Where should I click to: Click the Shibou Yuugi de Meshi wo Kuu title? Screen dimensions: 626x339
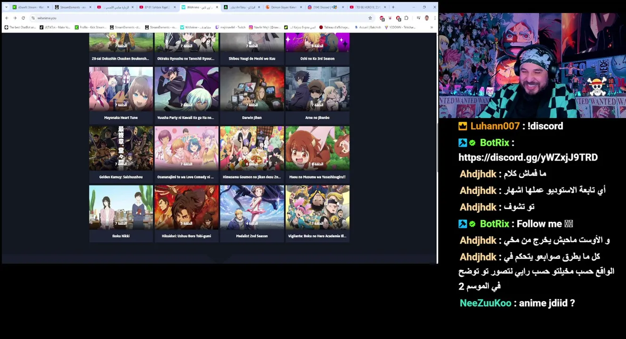252,58
